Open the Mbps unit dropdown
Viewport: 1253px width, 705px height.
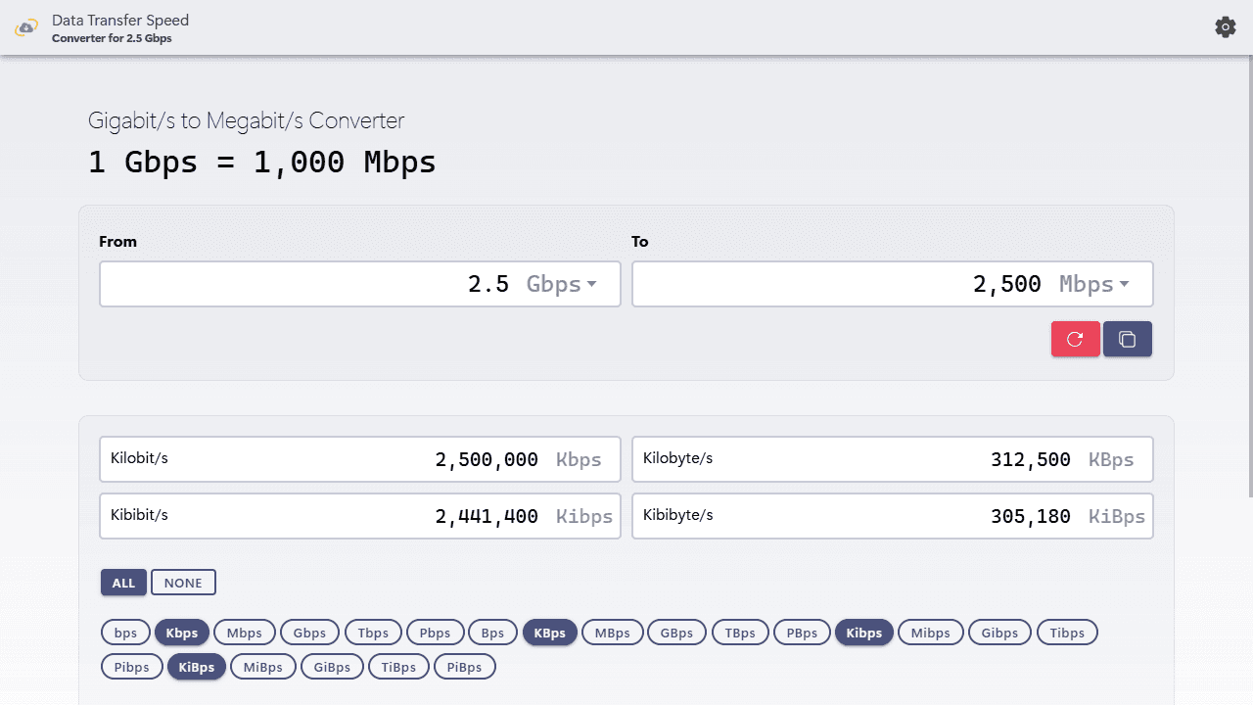1094,284
